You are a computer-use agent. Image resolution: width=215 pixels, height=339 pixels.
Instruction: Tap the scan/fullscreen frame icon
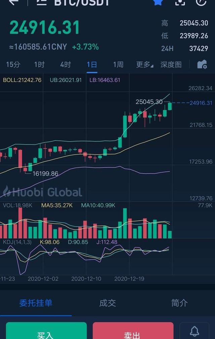click(180, 2)
